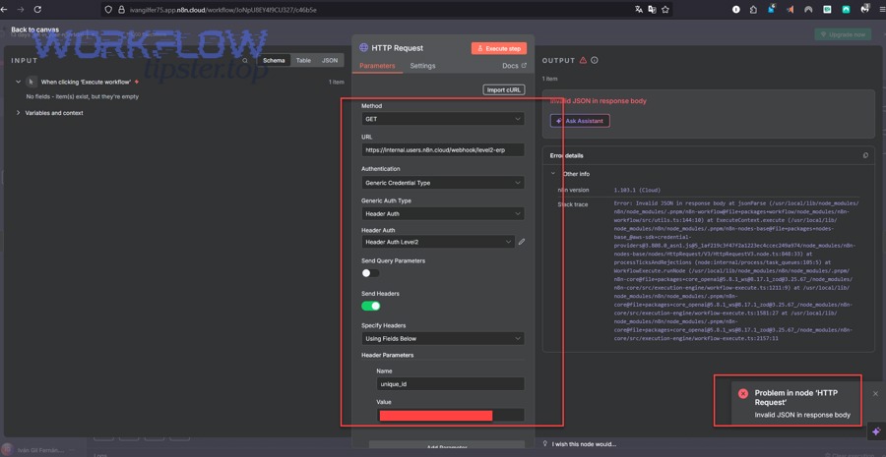
Task: Select JSON input view
Action: coord(330,60)
